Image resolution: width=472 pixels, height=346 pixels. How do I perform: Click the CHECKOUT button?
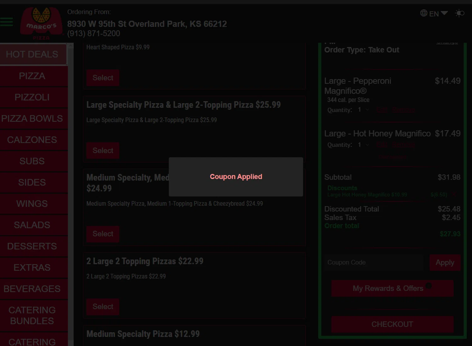click(392, 324)
